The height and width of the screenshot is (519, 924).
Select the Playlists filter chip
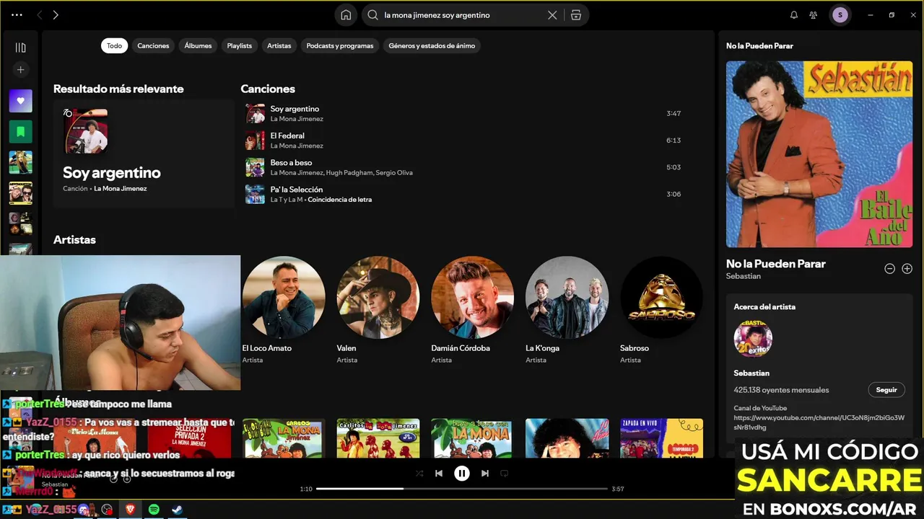240,45
